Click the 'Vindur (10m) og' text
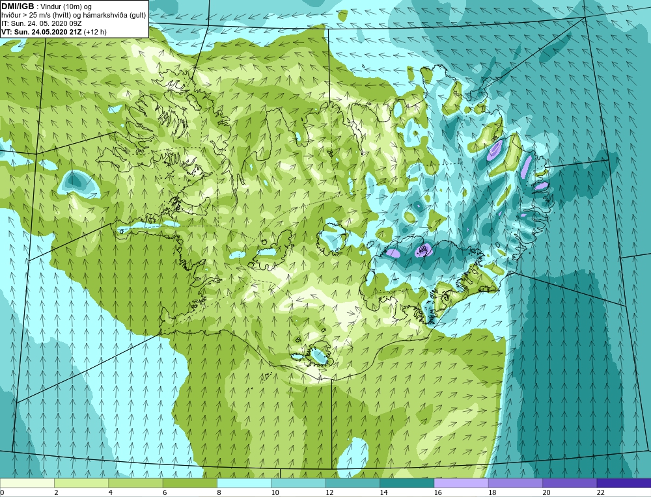The width and height of the screenshot is (651, 497). click(x=66, y=7)
